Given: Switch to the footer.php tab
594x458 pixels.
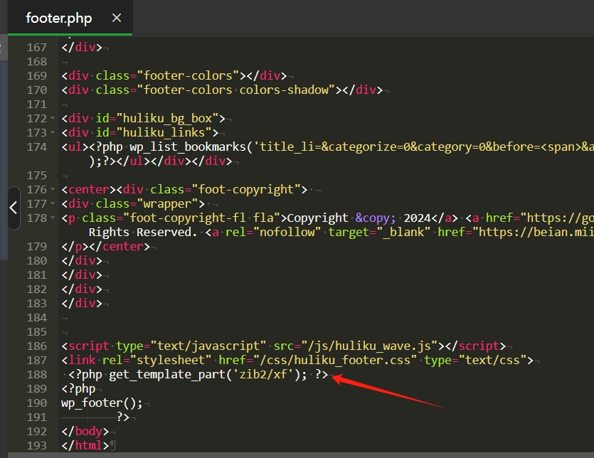Looking at the screenshot, I should (59, 18).
